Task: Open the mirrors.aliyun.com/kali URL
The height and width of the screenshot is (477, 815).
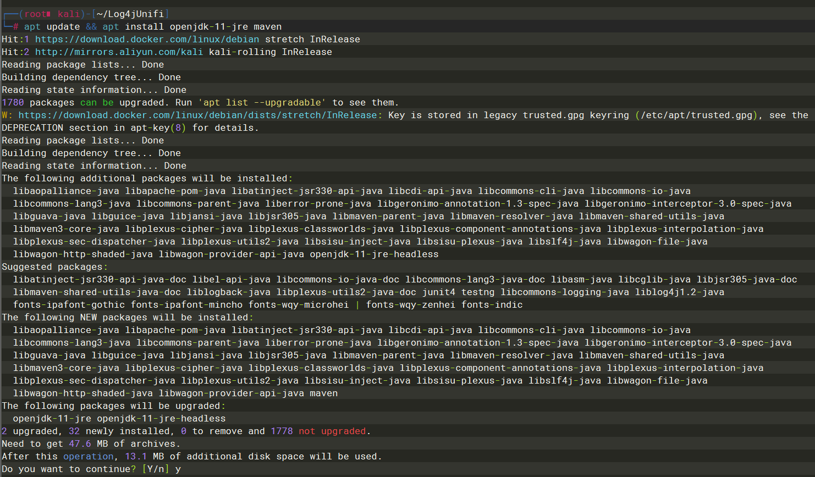Action: point(119,52)
